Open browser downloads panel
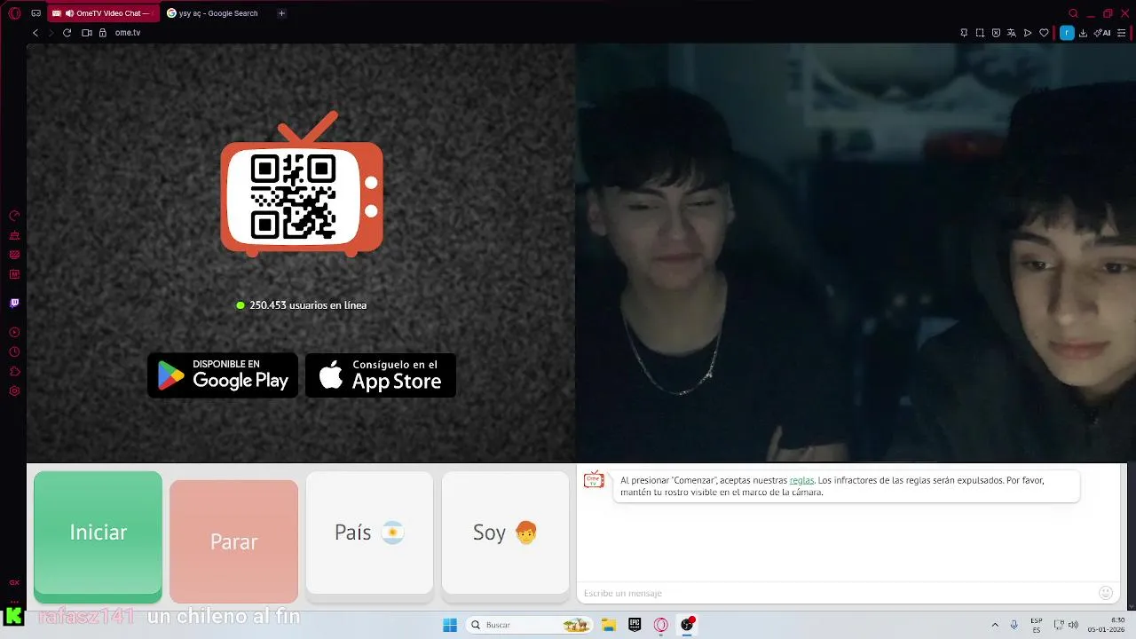Viewport: 1136px width, 639px height. click(x=1083, y=33)
